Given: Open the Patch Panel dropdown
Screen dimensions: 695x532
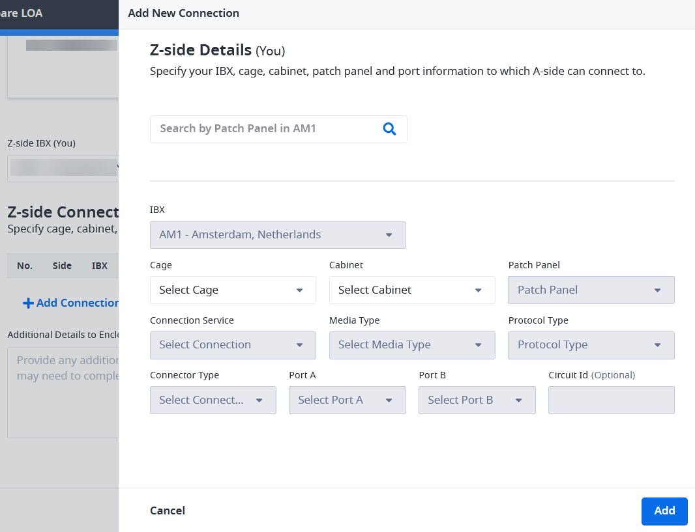Looking at the screenshot, I should (591, 290).
